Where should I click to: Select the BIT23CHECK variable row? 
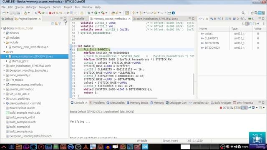pyautogui.click(x=232, y=47)
